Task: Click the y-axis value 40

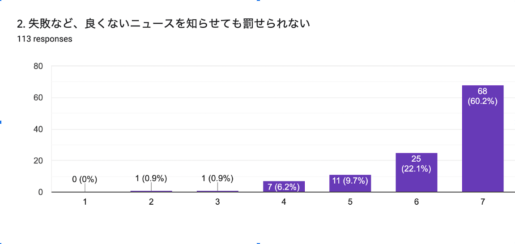Action: tap(38, 129)
